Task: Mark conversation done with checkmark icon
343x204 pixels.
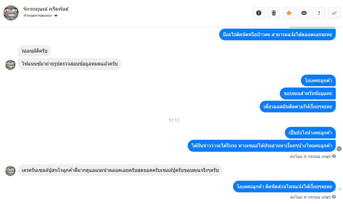Action: tap(334, 13)
